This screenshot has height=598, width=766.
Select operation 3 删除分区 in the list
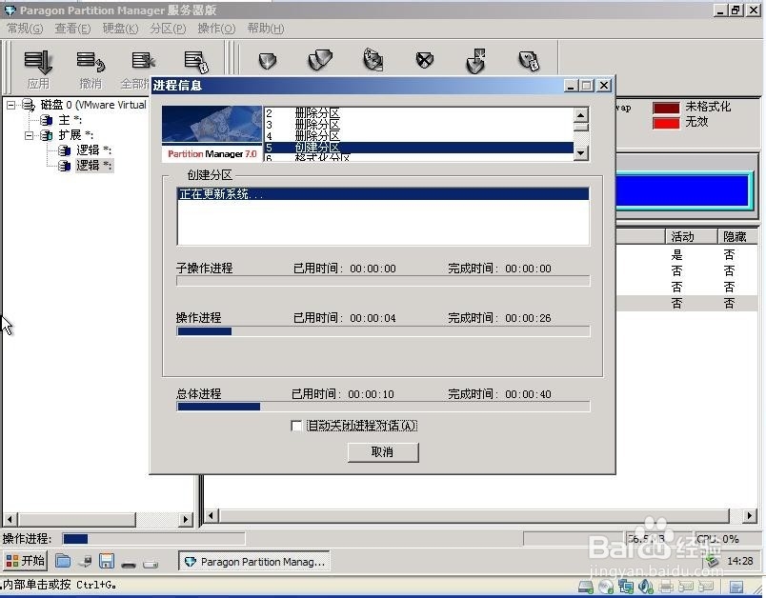pyautogui.click(x=419, y=125)
